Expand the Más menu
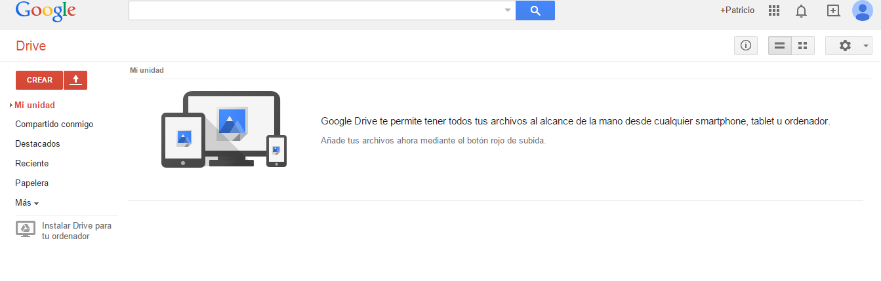 tap(27, 202)
